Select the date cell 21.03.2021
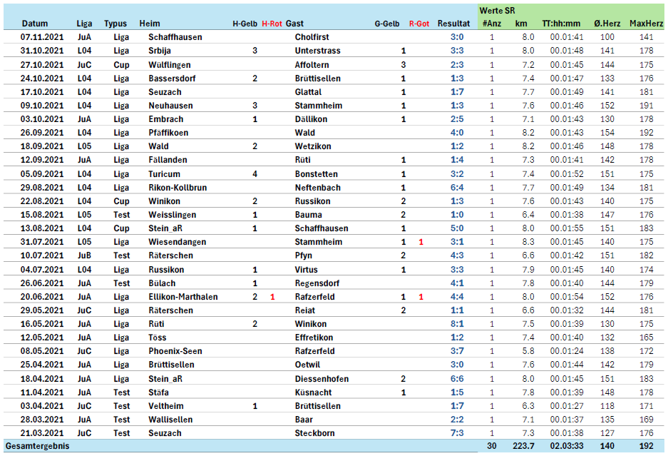Viewport: 668px width, 456px height. click(x=40, y=433)
